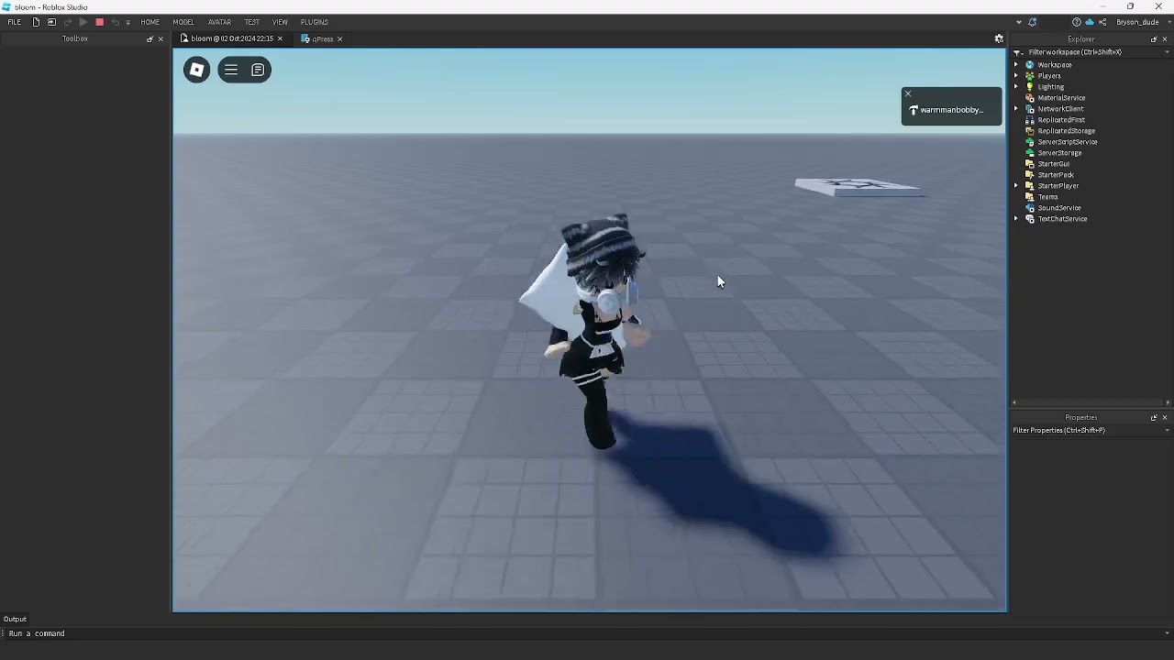Screen dimensions: 1174x660
Task: Switch to the VIEW ribbon tab
Action: coord(280,22)
